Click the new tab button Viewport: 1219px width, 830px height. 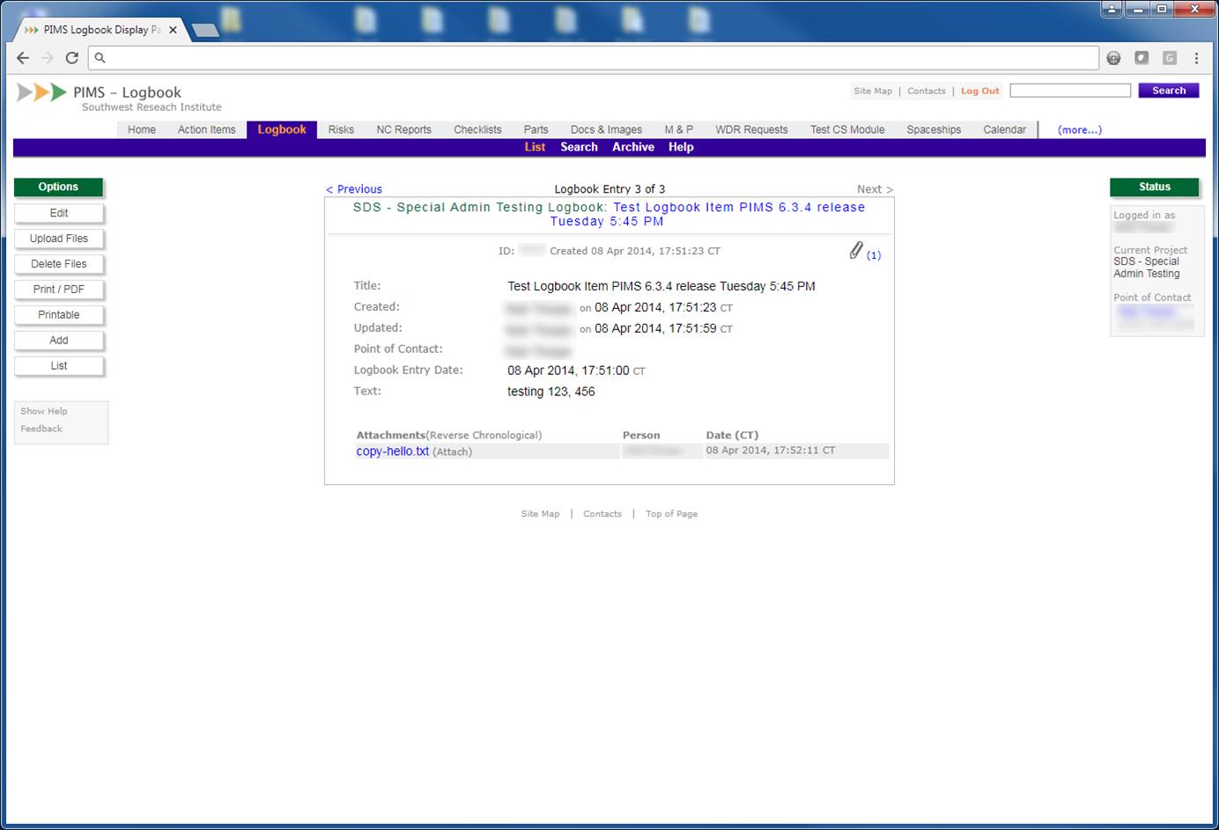point(204,31)
